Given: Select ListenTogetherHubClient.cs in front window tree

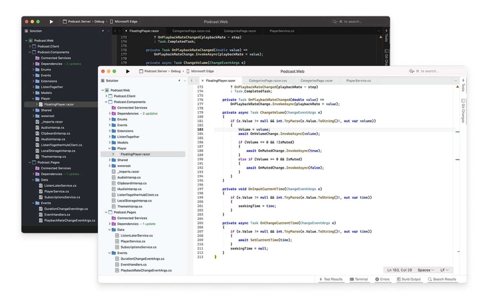Looking at the screenshot, I should coord(138,195).
